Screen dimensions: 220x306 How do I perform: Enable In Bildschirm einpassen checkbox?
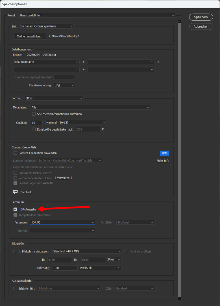[x=15, y=251]
